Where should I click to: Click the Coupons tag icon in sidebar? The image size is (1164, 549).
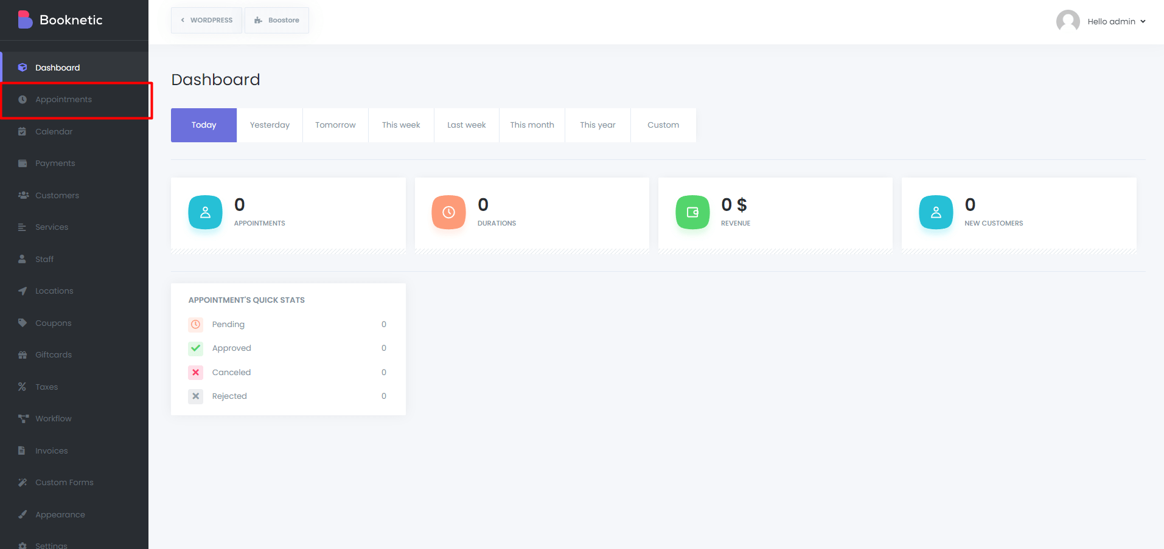(23, 323)
